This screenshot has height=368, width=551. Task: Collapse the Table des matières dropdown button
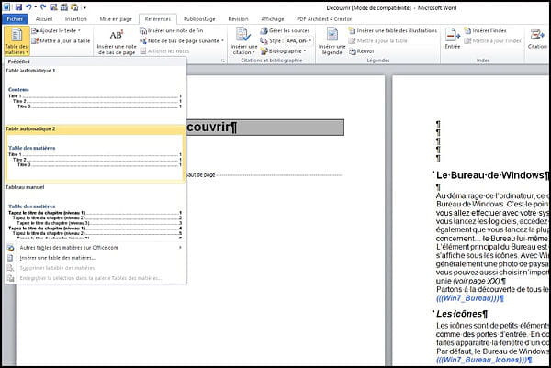pyautogui.click(x=17, y=40)
